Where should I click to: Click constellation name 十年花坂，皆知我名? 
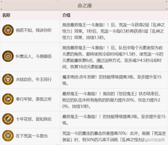(x=34, y=119)
